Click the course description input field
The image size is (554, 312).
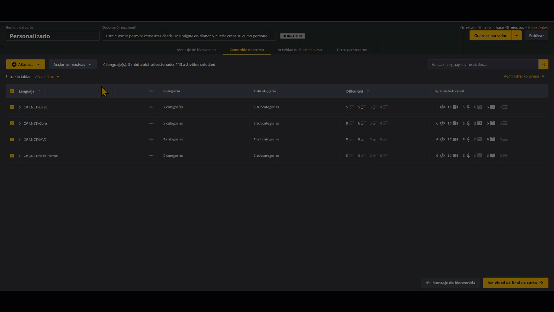pyautogui.click(x=189, y=36)
